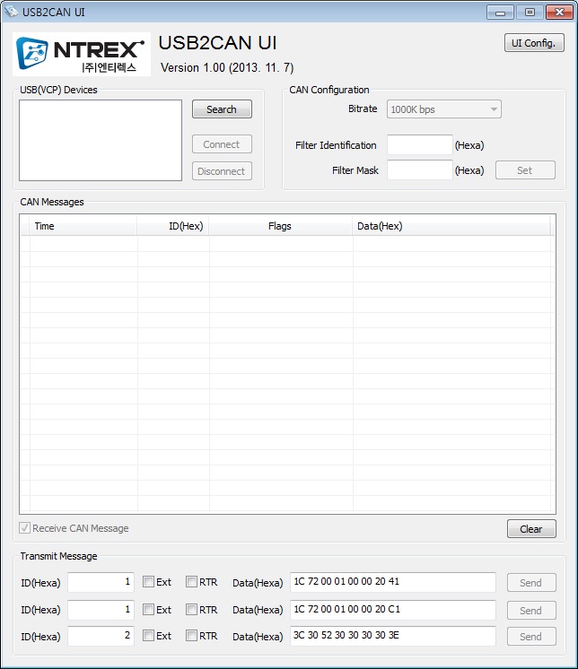The height and width of the screenshot is (669, 578).
Task: Minimize the USB2CAN UI window
Action: (x=501, y=12)
